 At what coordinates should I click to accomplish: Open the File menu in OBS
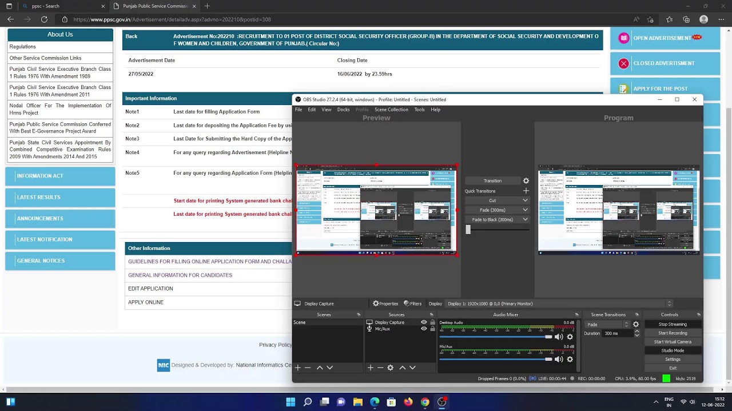coord(299,110)
